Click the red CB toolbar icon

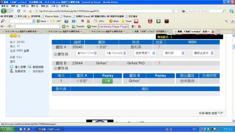click(x=136, y=21)
